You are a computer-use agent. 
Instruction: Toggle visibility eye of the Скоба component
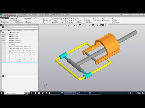pos(3,38)
